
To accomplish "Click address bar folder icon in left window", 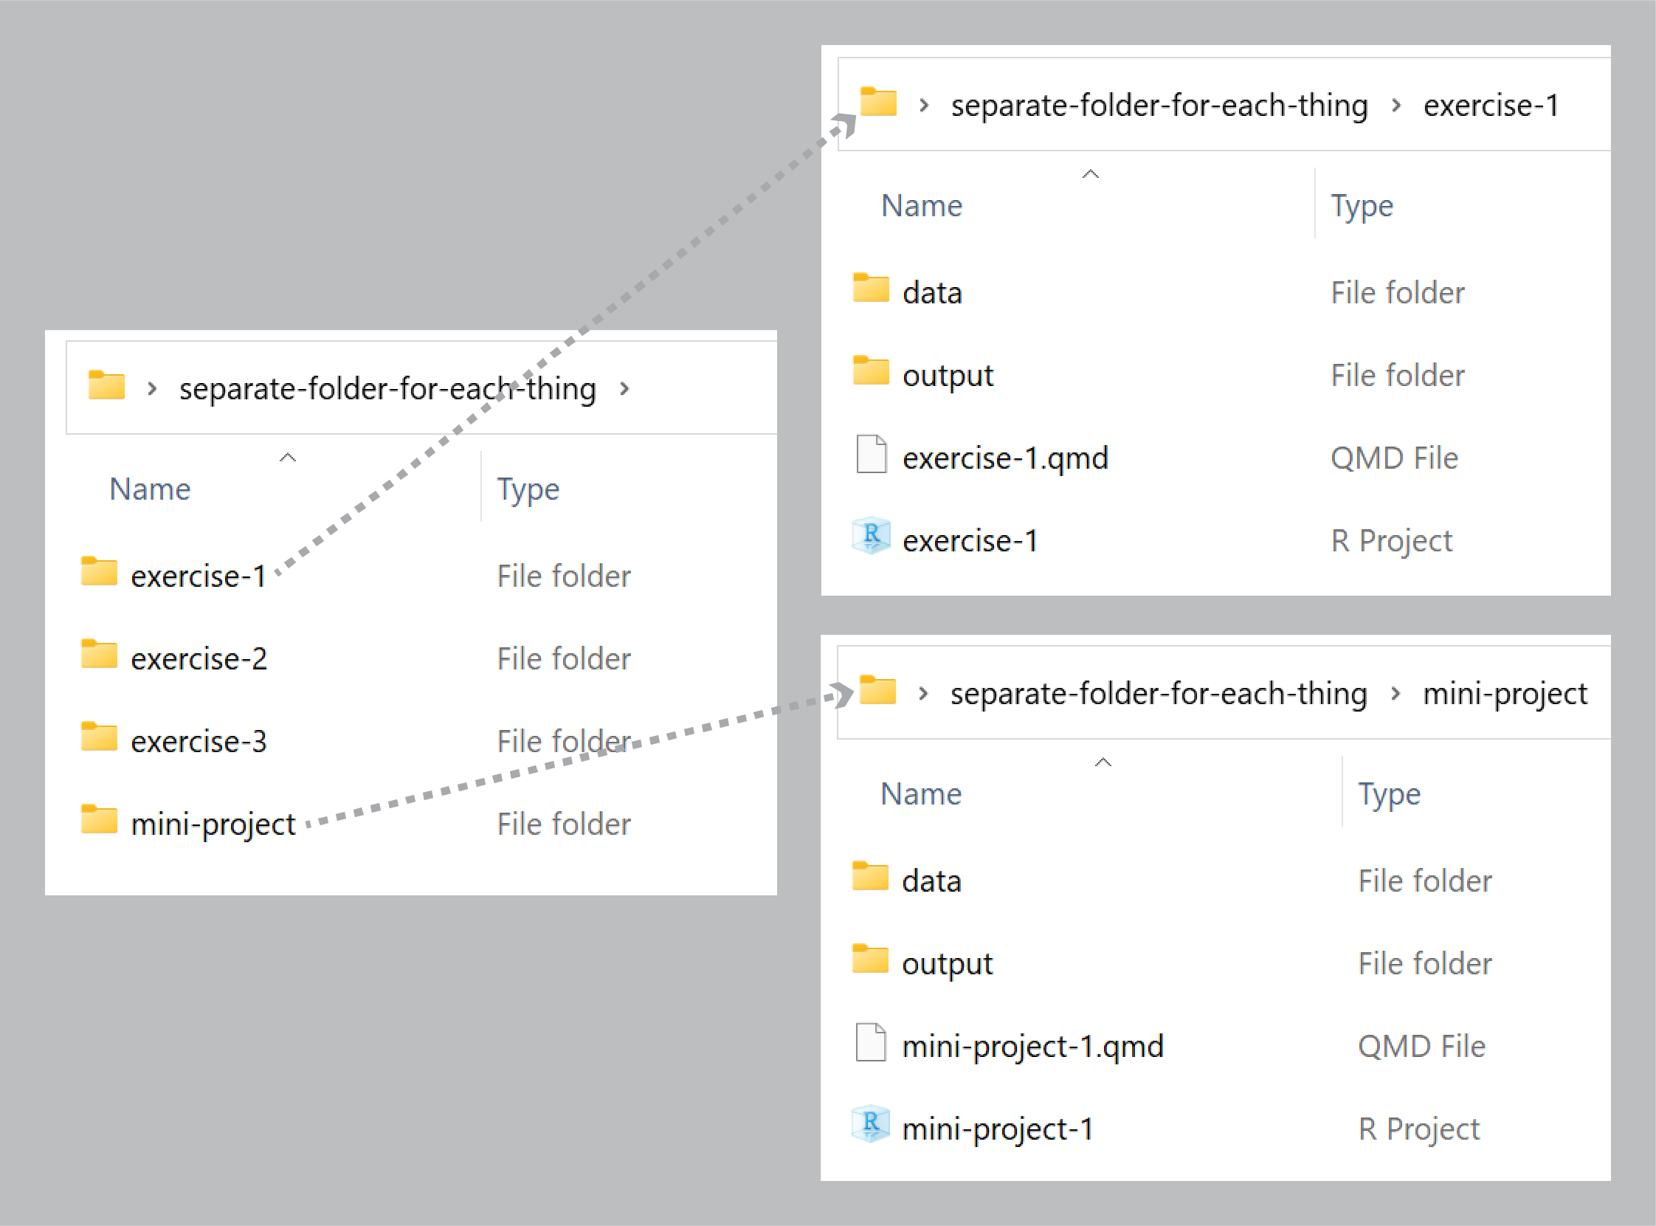I will coord(106,385).
